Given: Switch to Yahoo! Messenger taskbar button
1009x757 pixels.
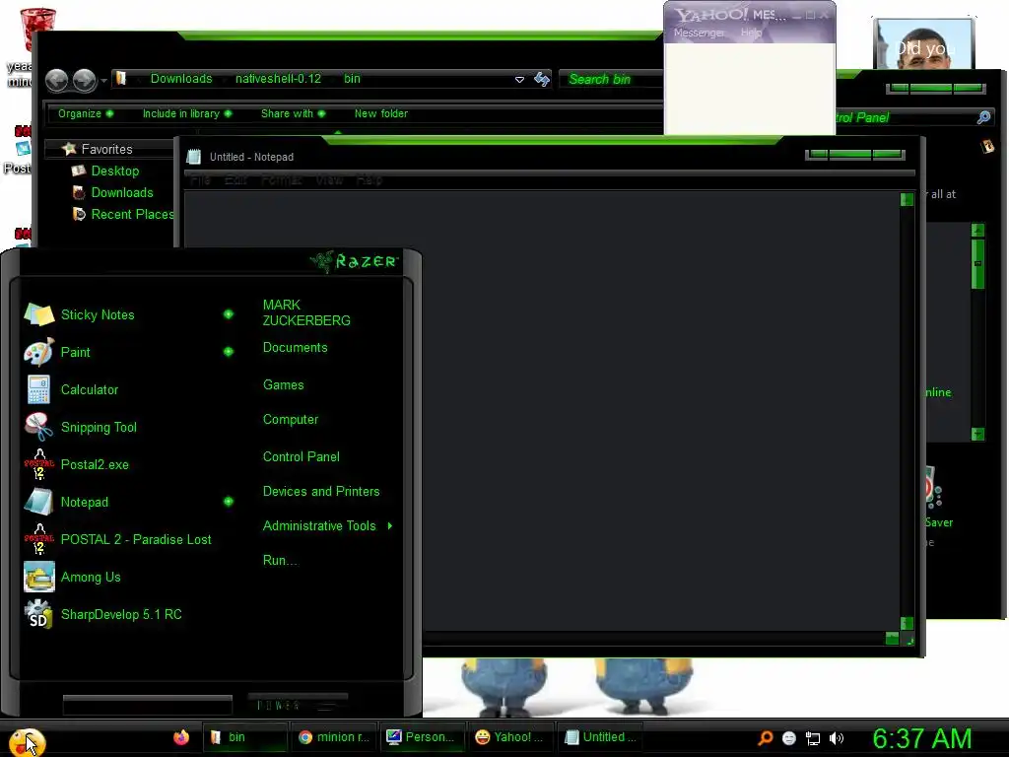Looking at the screenshot, I should (x=509, y=737).
